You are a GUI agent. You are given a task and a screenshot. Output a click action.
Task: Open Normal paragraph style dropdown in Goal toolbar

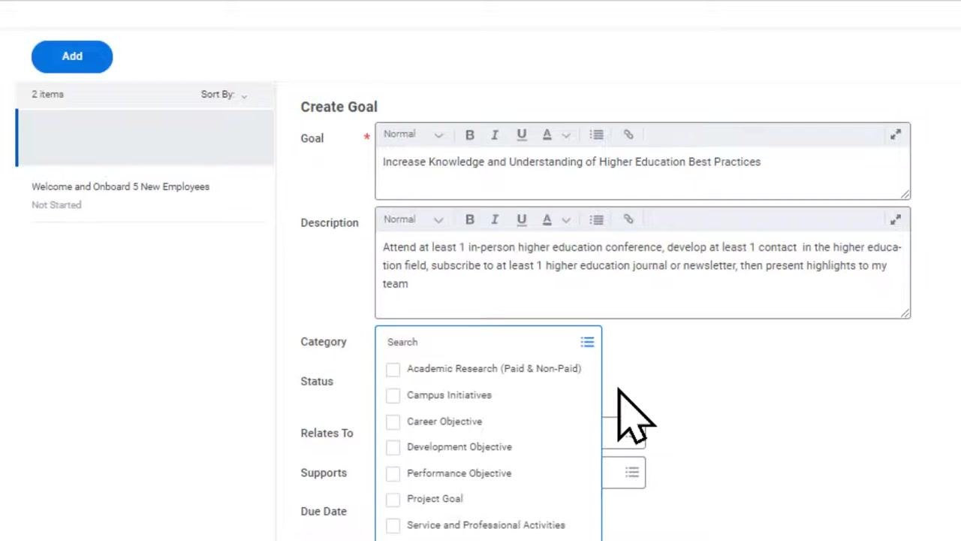pos(413,134)
